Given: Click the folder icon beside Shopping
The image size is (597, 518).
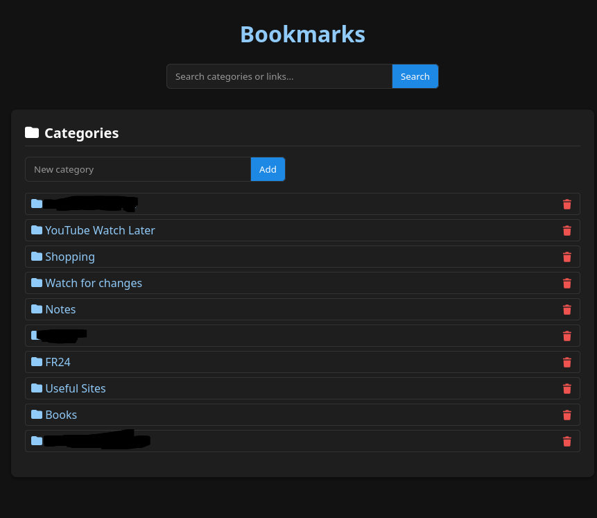Looking at the screenshot, I should [x=37, y=257].
